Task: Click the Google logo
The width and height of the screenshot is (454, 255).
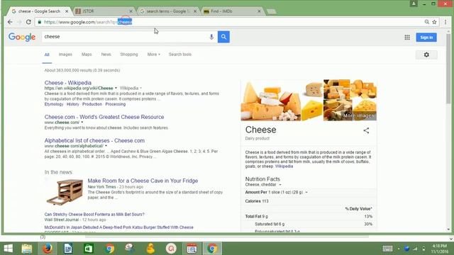Action: pos(22,37)
